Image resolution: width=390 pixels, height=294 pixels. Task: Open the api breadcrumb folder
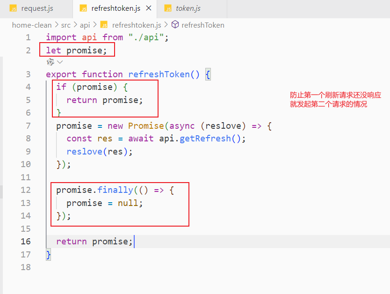85,25
